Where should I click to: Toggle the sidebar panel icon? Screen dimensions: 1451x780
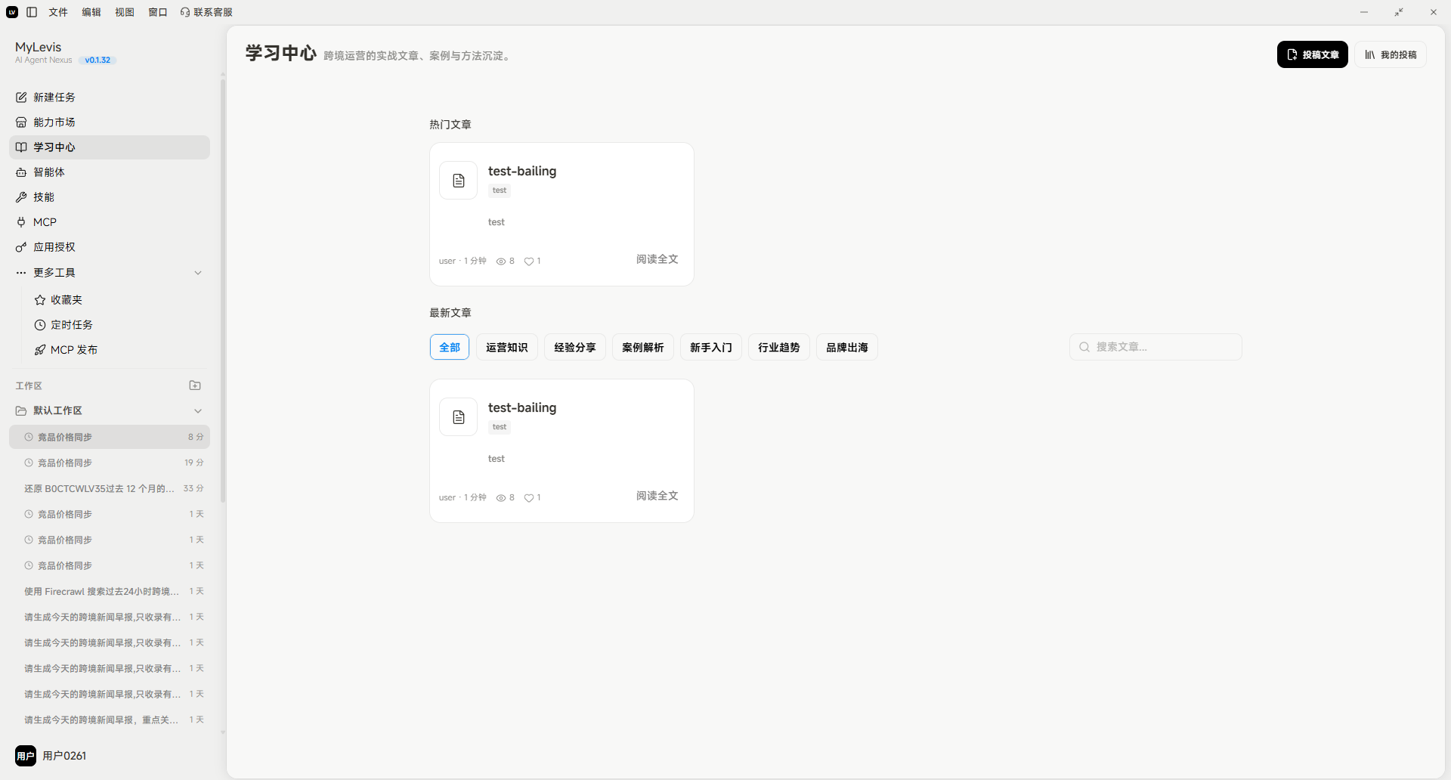32,12
